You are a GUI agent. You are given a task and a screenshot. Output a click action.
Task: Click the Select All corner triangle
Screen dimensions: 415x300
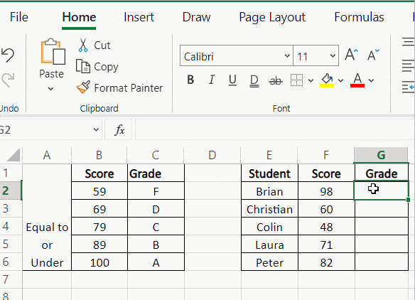point(14,155)
